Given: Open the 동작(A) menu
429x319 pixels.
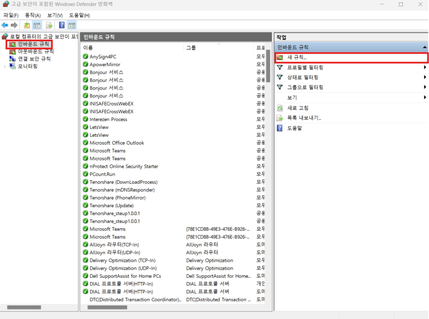Looking at the screenshot, I should click(x=33, y=15).
